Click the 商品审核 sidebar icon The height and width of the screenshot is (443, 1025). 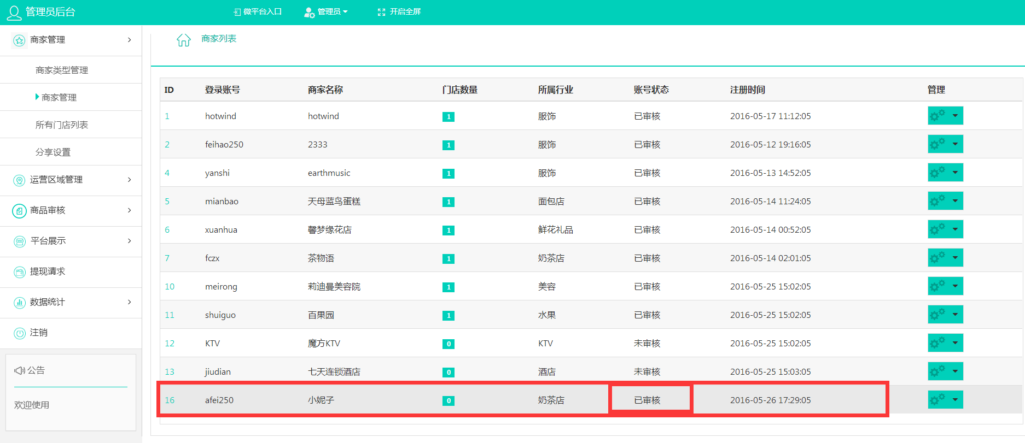[19, 211]
